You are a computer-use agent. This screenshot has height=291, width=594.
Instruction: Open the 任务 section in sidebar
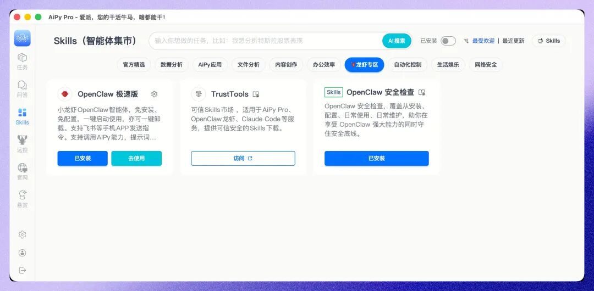pos(22,61)
